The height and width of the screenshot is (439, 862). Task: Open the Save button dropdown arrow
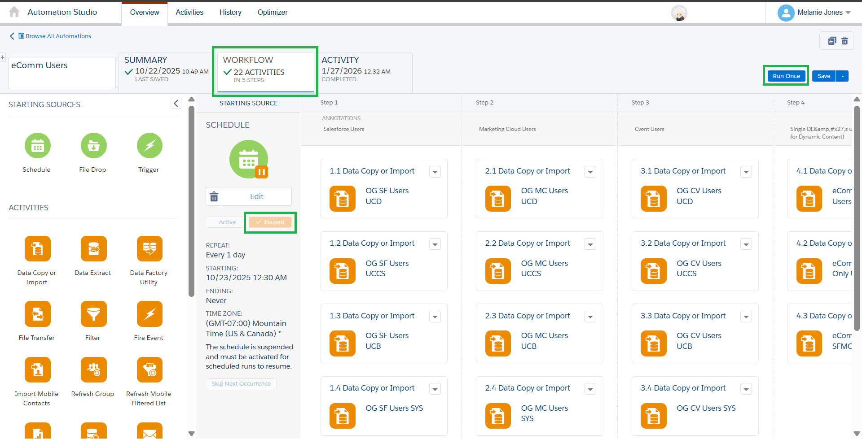843,76
